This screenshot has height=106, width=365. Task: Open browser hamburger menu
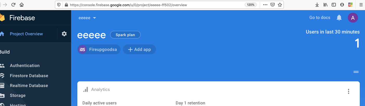pos(361,5)
